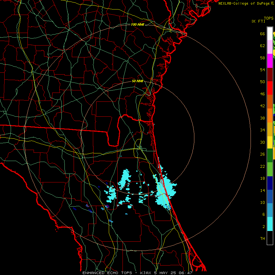Click the TH threshold label
The image size is (275, 275).
point(262,239)
